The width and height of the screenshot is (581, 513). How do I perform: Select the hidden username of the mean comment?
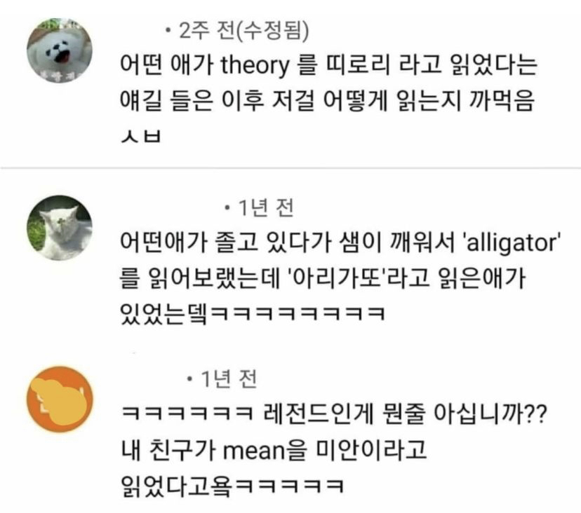(152, 378)
